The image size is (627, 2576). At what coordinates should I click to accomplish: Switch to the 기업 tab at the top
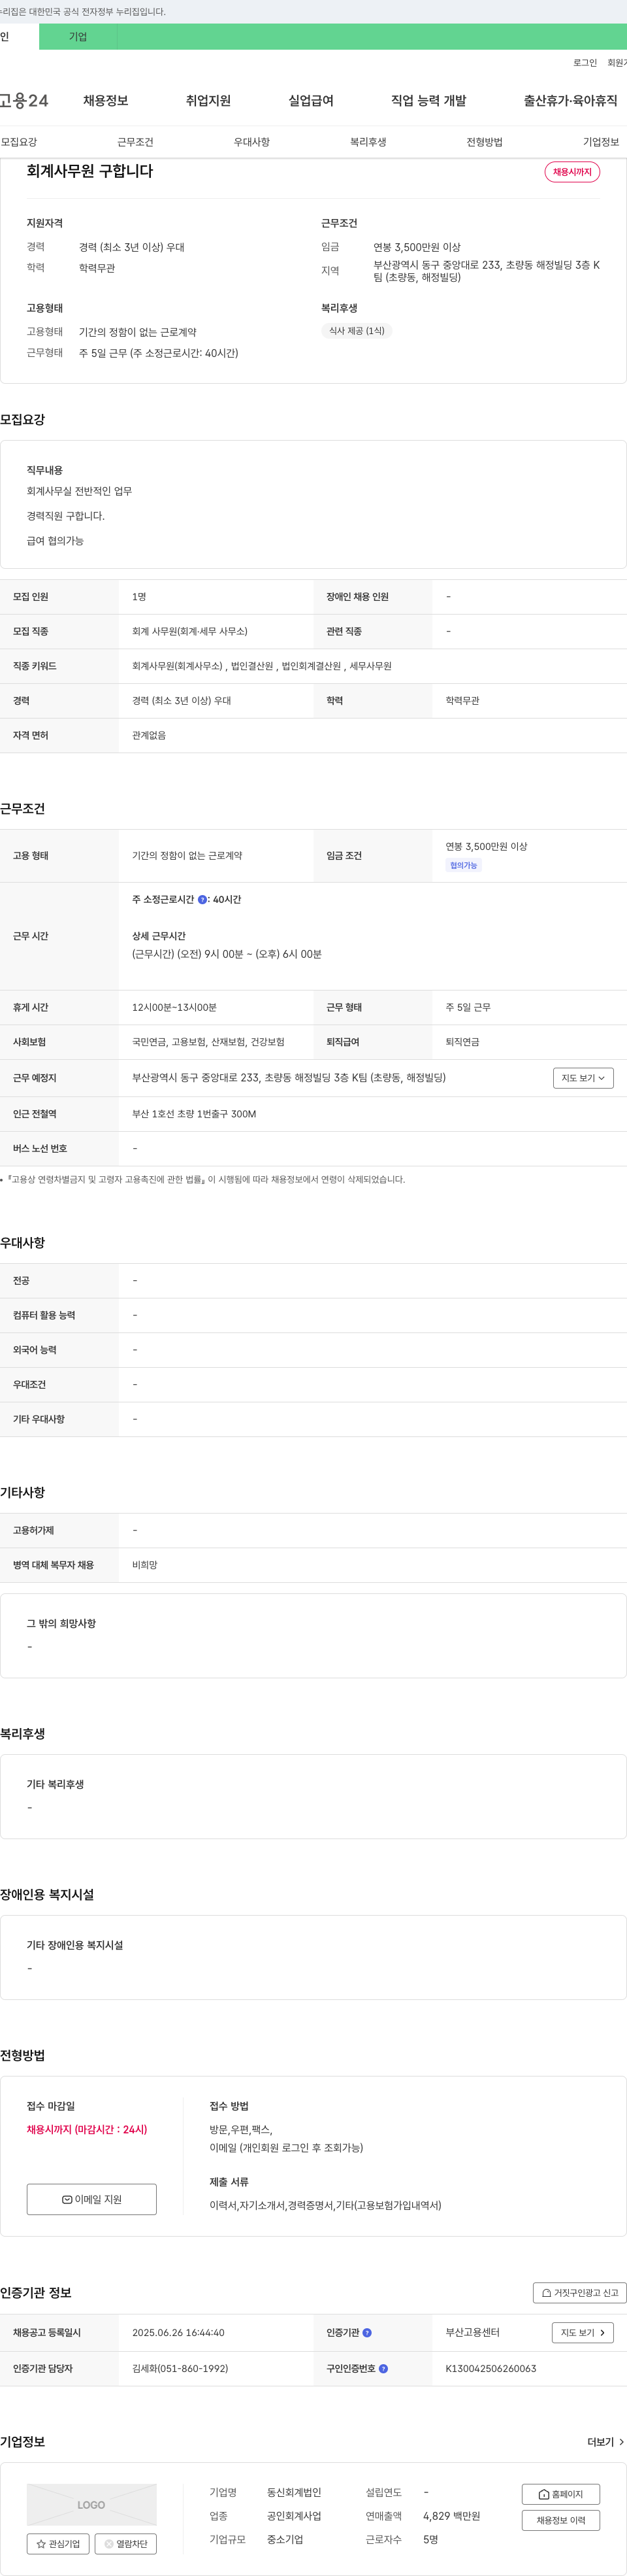(x=78, y=37)
